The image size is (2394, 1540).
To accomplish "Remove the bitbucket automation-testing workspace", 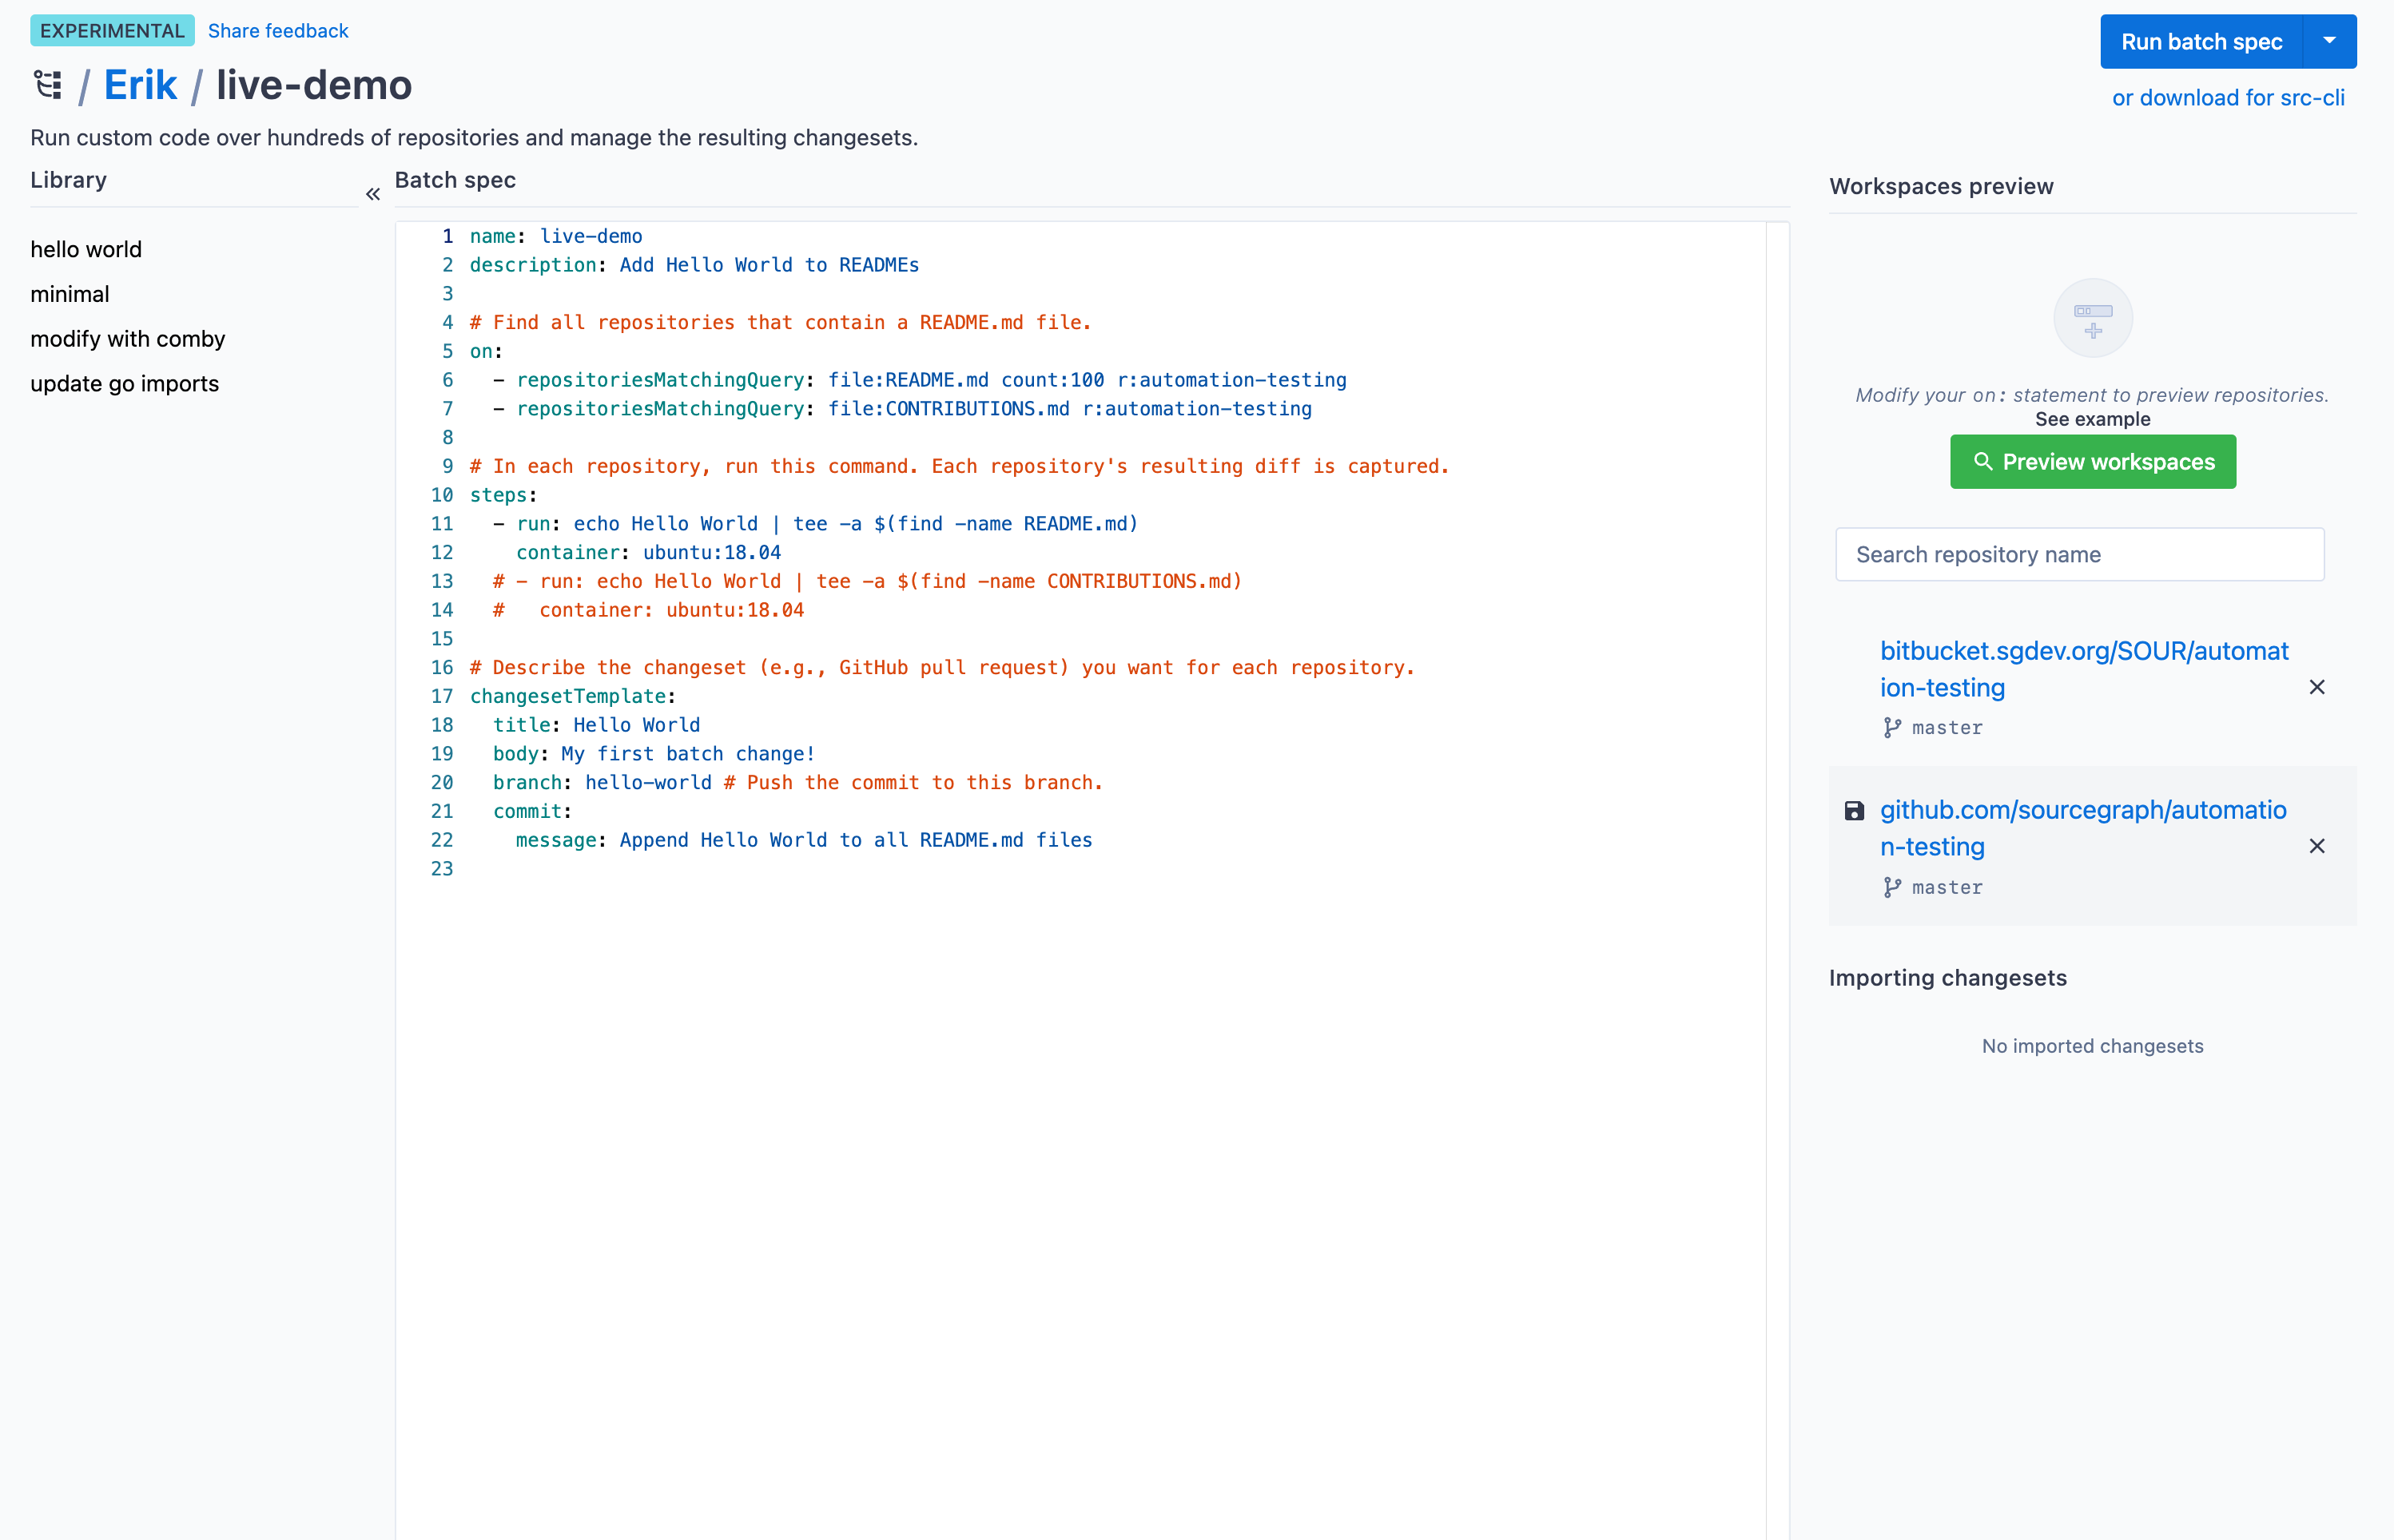I will pos(2316,687).
